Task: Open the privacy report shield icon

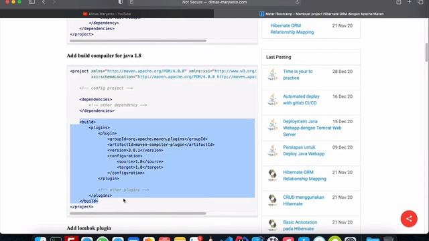Action: click(x=121, y=2)
